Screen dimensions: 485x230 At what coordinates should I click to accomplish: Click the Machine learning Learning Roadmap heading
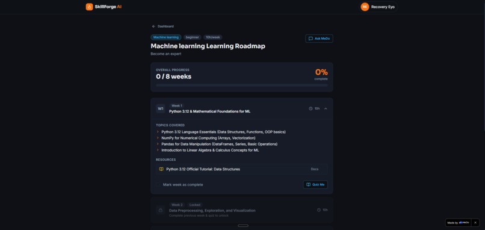click(208, 46)
